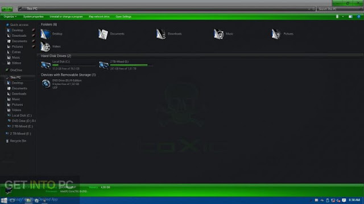Select Videos under Quick access
Viewport: 364px width, 204px height.
16,63
